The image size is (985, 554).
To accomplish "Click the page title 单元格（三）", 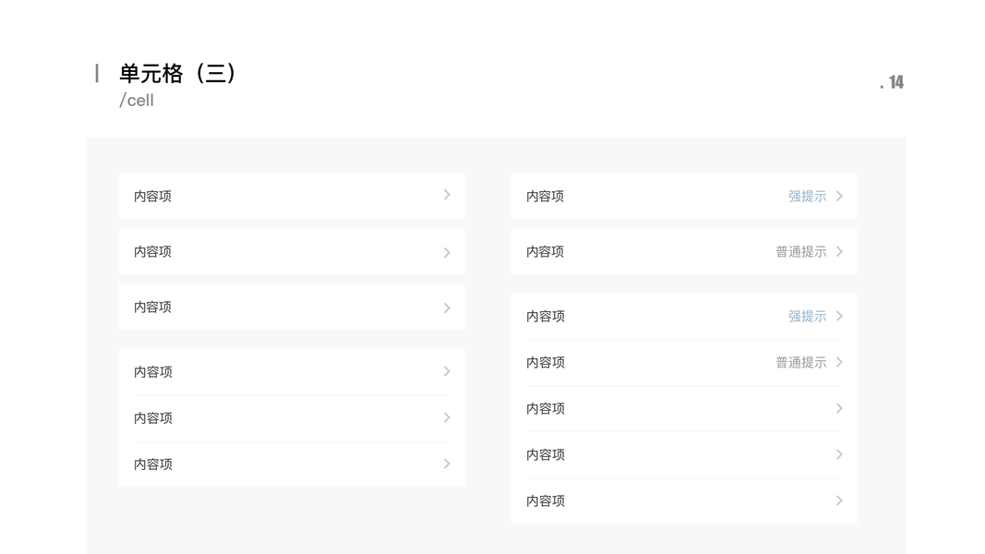I will (178, 73).
